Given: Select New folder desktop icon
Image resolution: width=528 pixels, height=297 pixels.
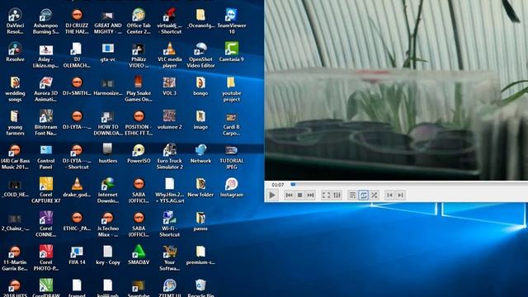Looking at the screenshot, I should (x=200, y=187).
